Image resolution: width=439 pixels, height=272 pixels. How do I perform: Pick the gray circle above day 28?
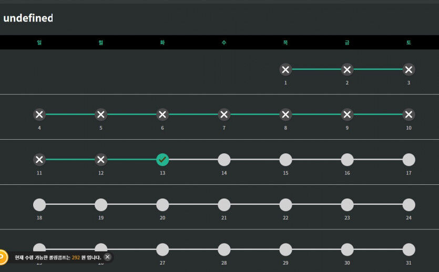224,249
